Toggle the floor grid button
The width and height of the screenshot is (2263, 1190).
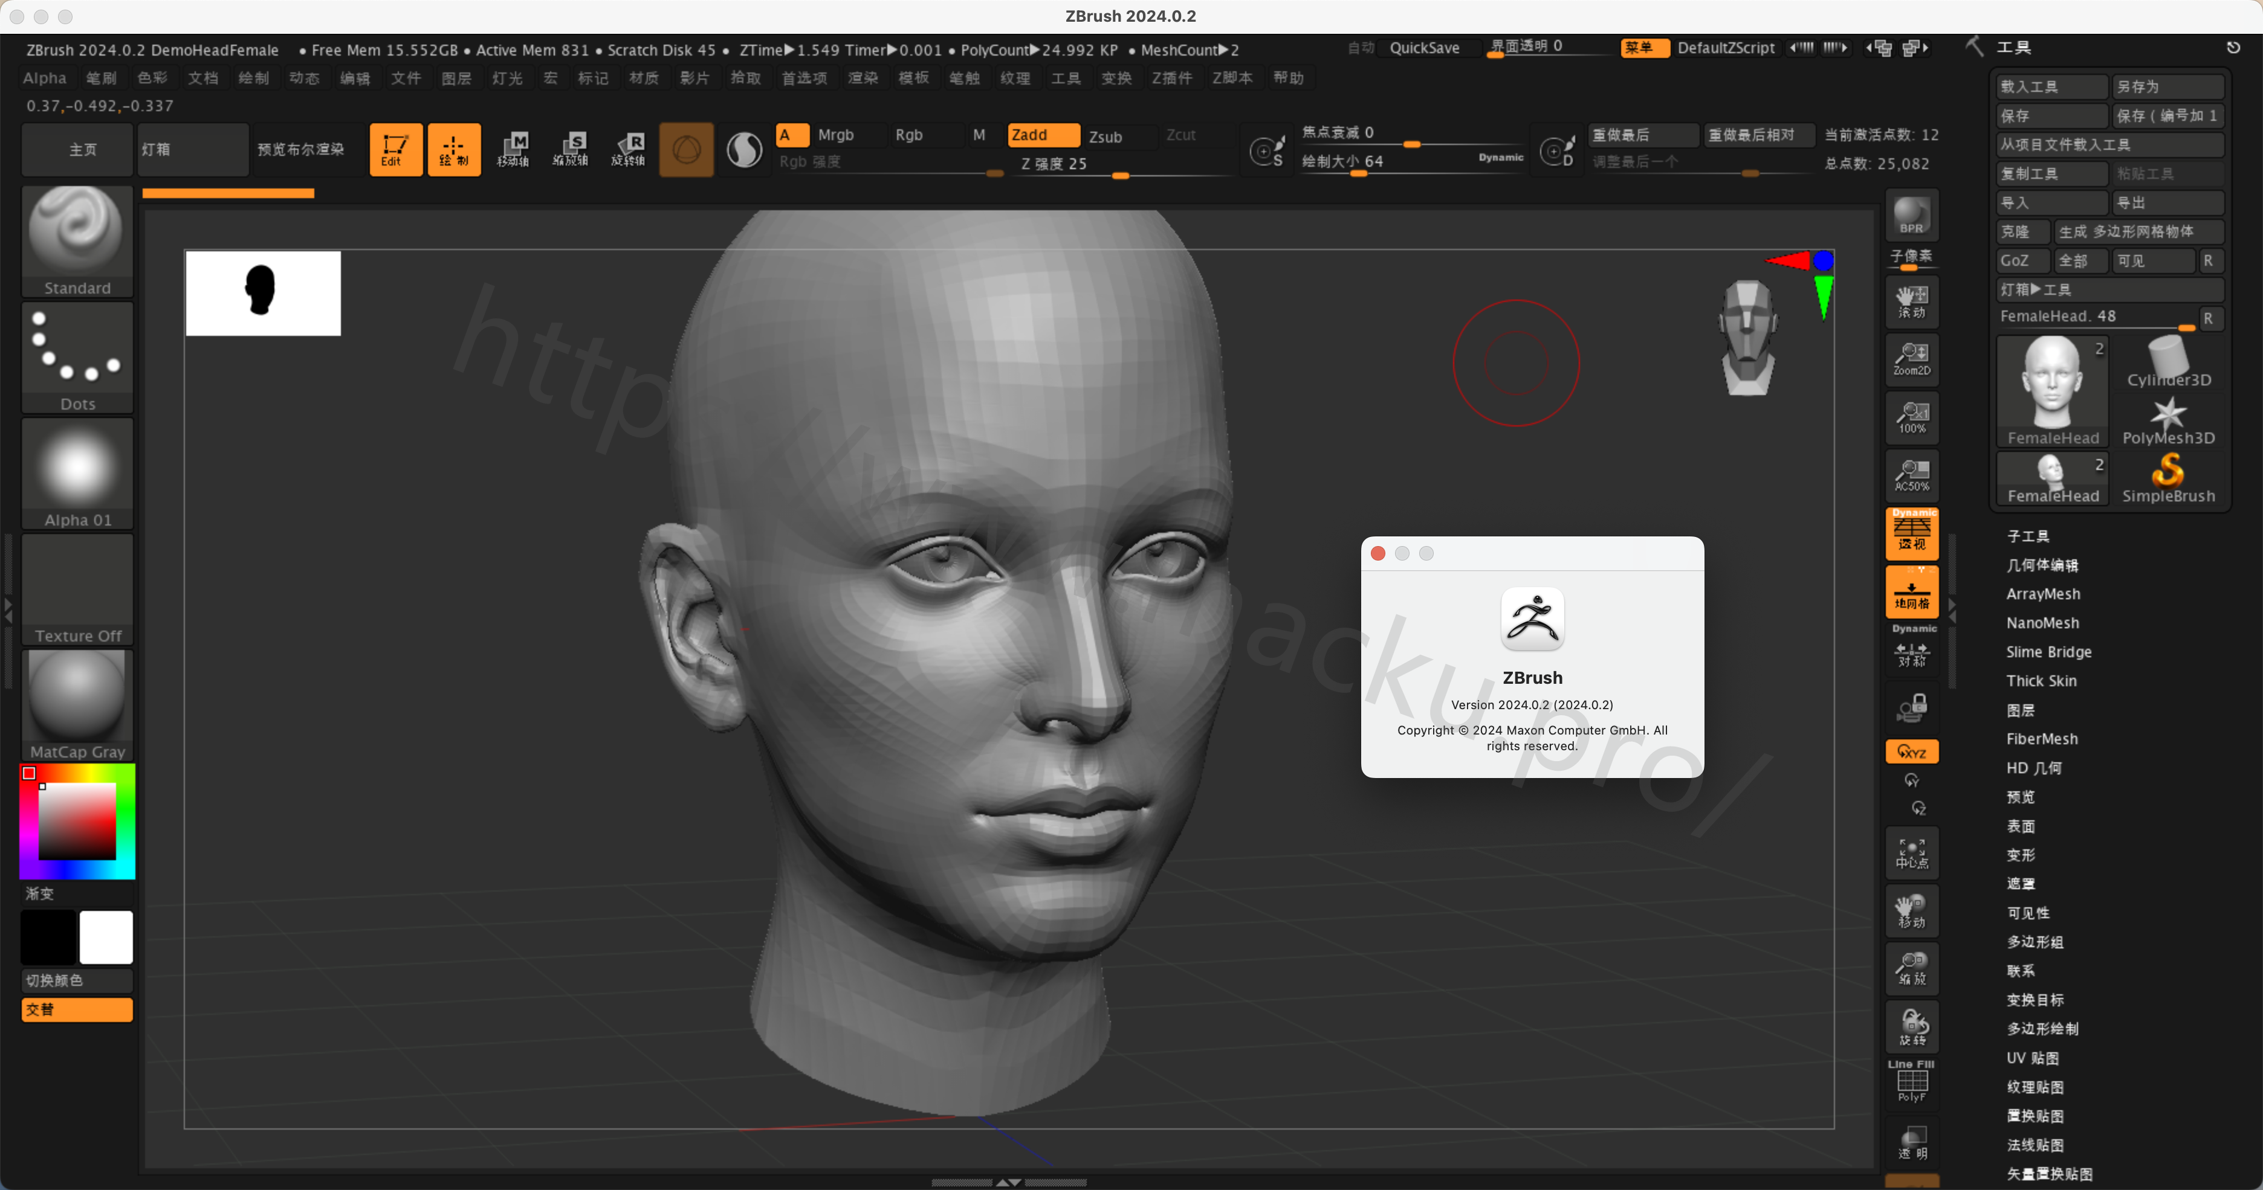1912,591
